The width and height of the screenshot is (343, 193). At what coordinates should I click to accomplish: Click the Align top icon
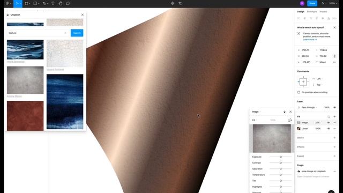pos(317,19)
